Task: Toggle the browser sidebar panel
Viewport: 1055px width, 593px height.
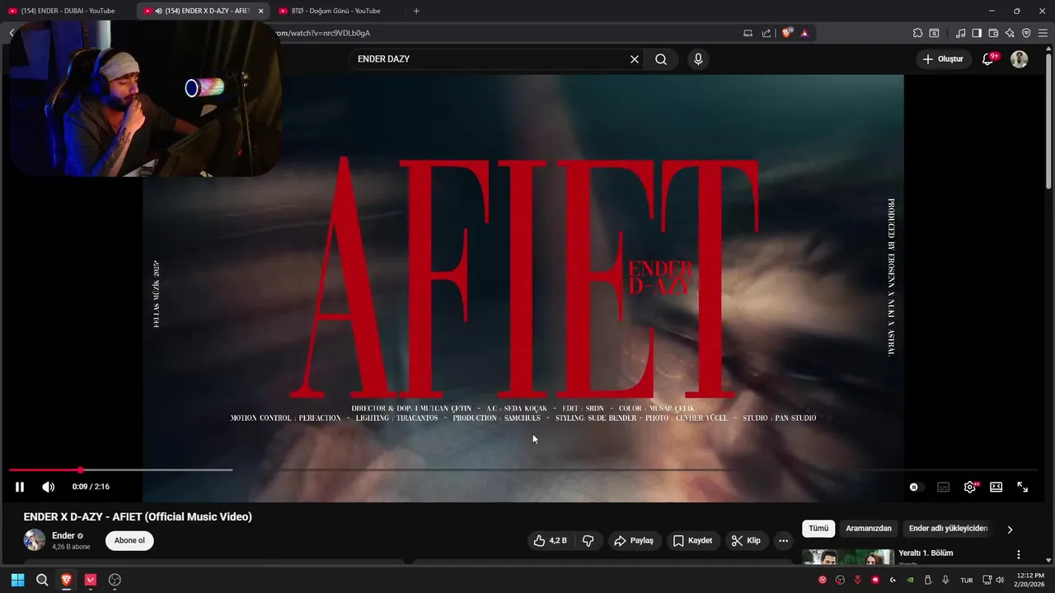Action: pyautogui.click(x=977, y=33)
